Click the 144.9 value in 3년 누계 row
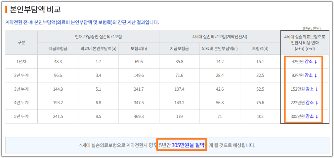This screenshot has height=158, width=334. [x=58, y=89]
